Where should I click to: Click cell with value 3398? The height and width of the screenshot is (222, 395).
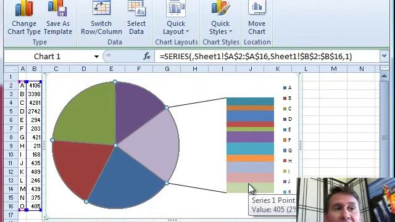(x=35, y=94)
